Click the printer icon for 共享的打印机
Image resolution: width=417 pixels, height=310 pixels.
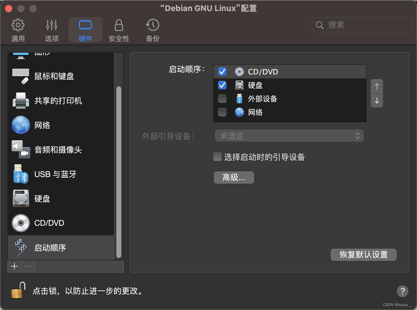coord(21,100)
